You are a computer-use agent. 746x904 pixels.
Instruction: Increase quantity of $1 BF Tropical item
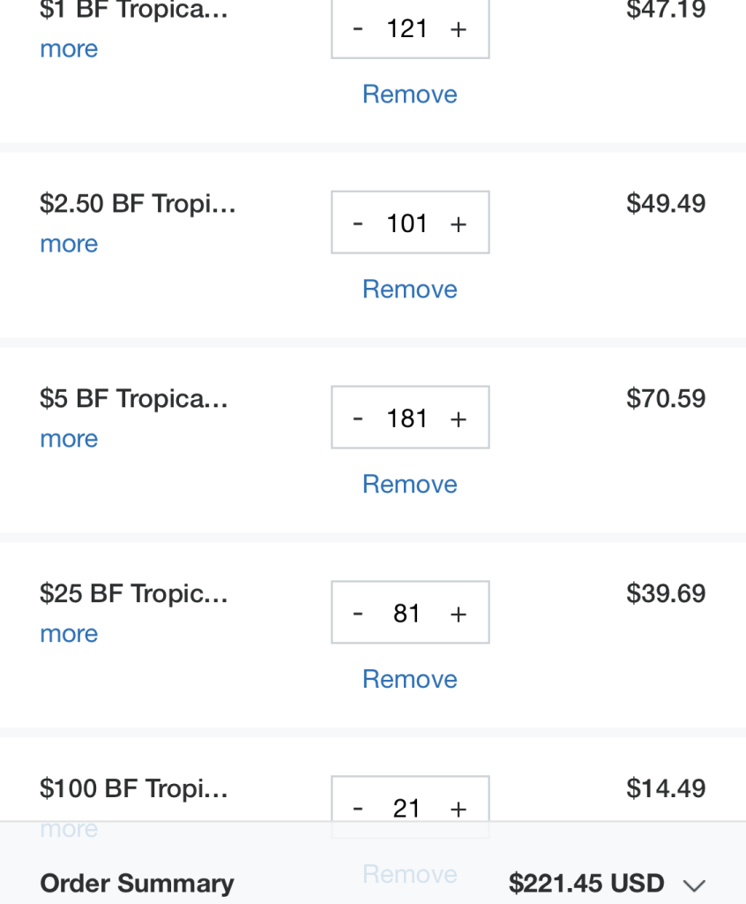coord(459,29)
